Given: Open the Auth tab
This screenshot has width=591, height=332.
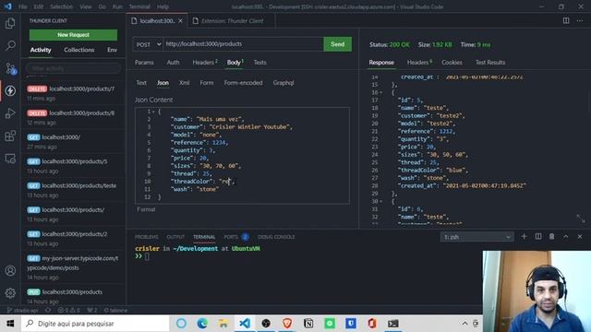Looking at the screenshot, I should pyautogui.click(x=173, y=63).
